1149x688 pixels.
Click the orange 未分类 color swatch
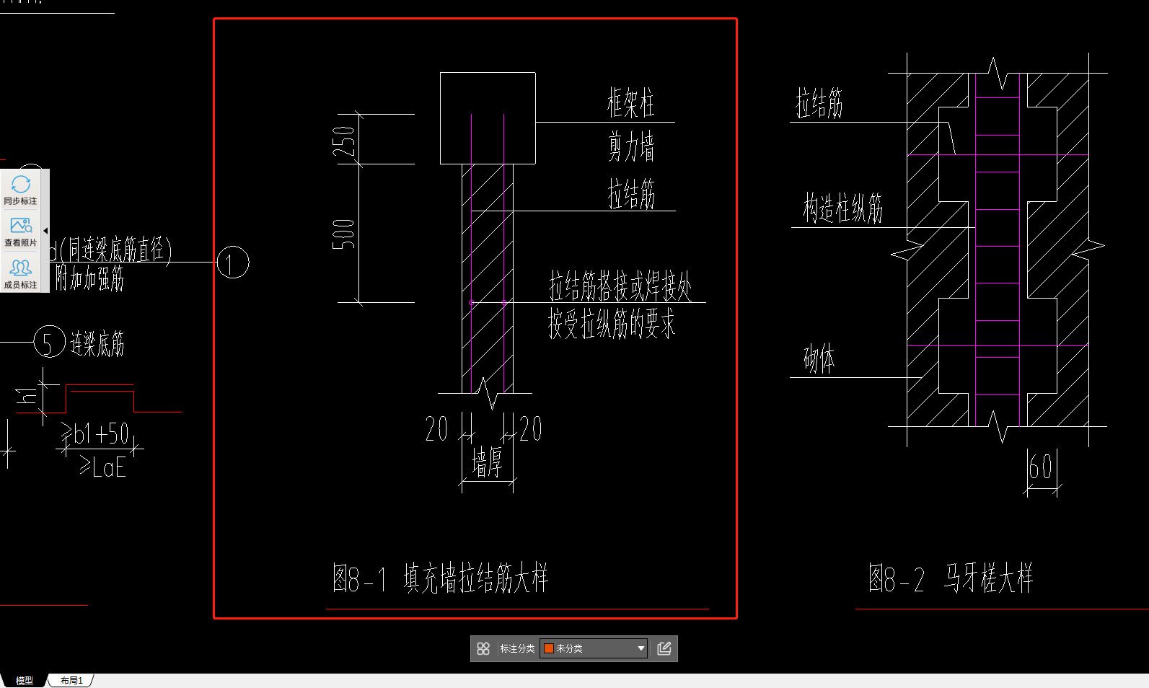pos(549,648)
